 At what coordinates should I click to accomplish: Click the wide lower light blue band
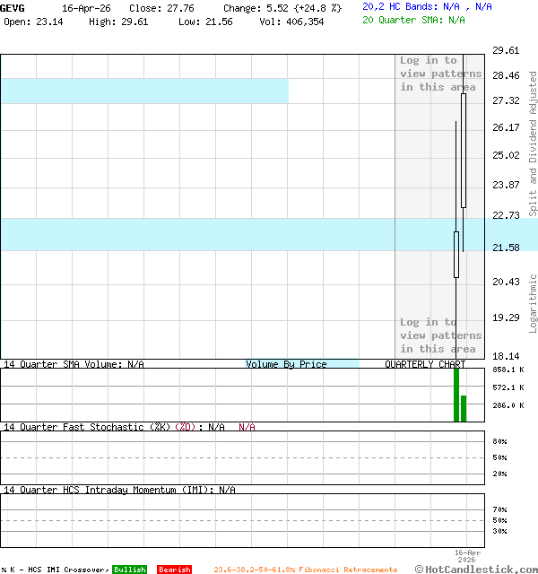(x=197, y=234)
